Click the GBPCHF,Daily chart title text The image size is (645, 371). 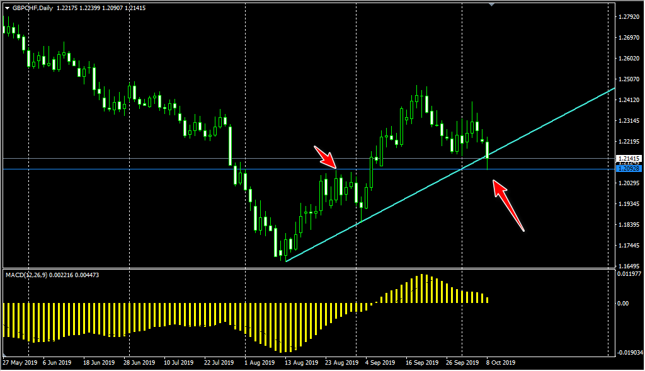[x=33, y=8]
